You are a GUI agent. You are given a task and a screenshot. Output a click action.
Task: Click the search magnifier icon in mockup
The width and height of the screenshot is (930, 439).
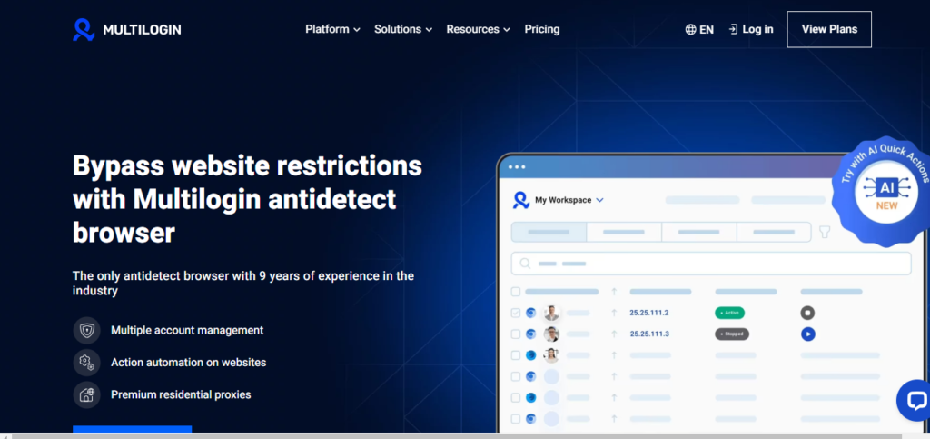[525, 264]
